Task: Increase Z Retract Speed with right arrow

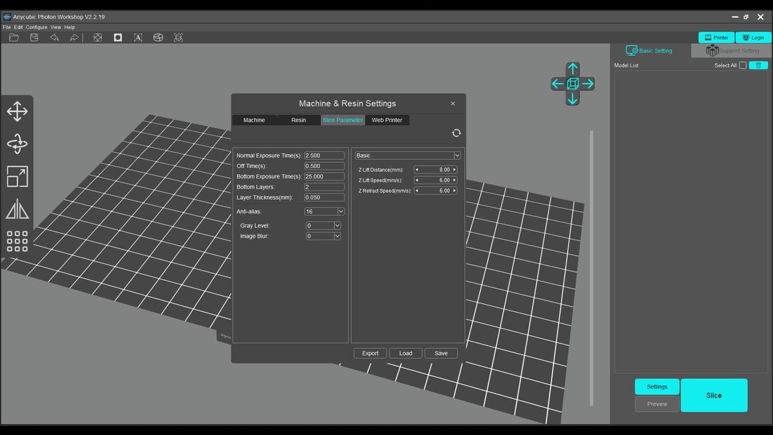Action: coord(454,191)
